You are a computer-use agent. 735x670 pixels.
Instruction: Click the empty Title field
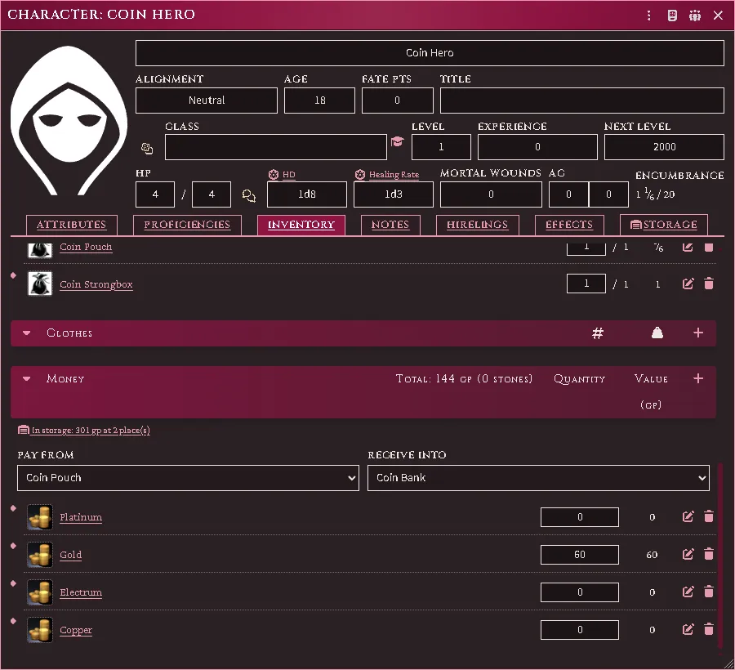(581, 100)
